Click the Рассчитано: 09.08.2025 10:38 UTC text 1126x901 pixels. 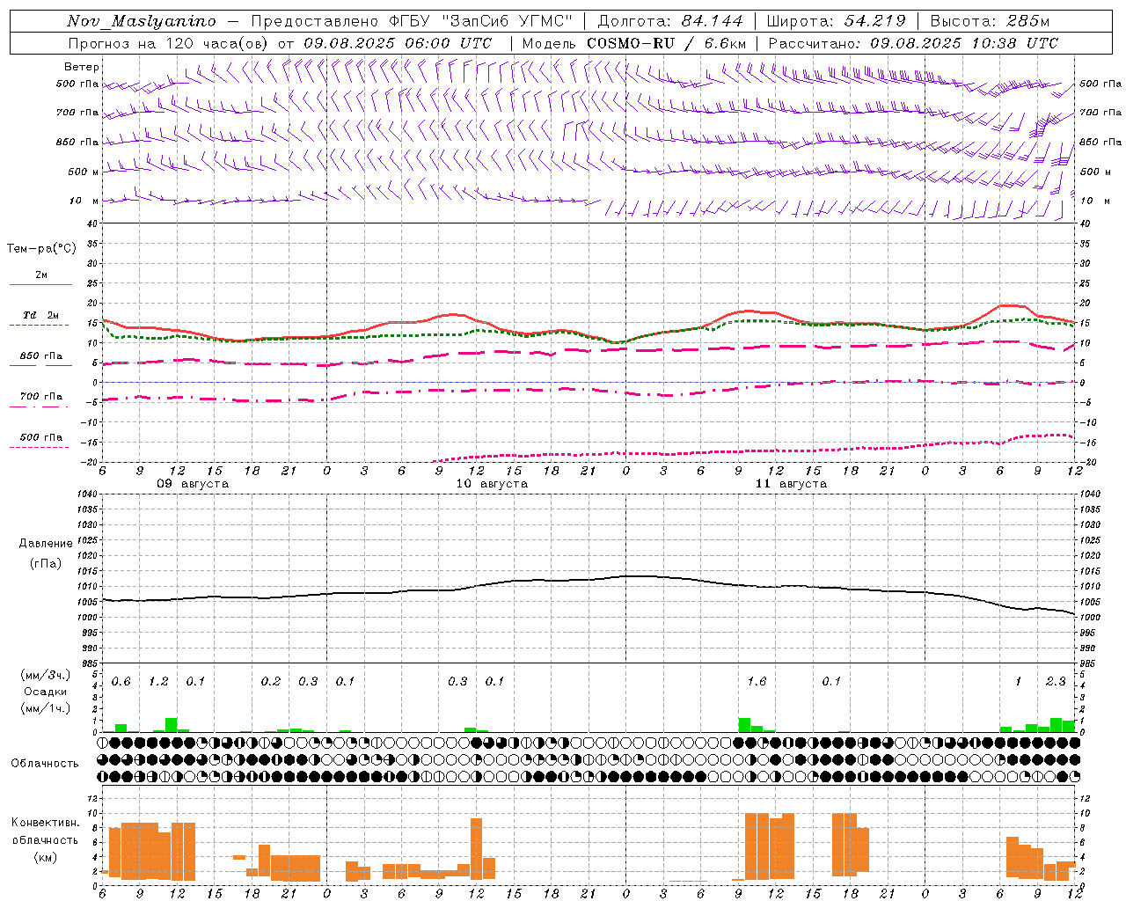(913, 43)
